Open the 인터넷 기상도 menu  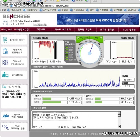(x=85, y=29)
